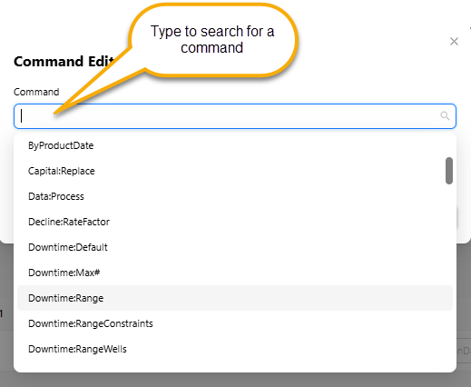Click the text cursor in the search box
The height and width of the screenshot is (387, 471).
(21, 116)
